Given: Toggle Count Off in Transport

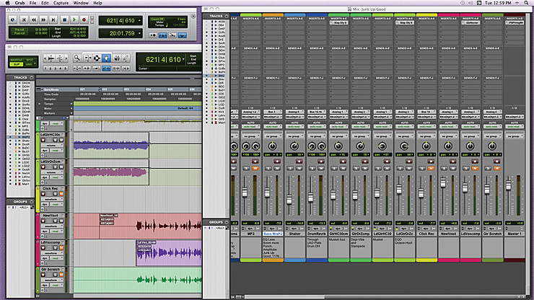Looking at the screenshot, I should pyautogui.click(x=157, y=19).
